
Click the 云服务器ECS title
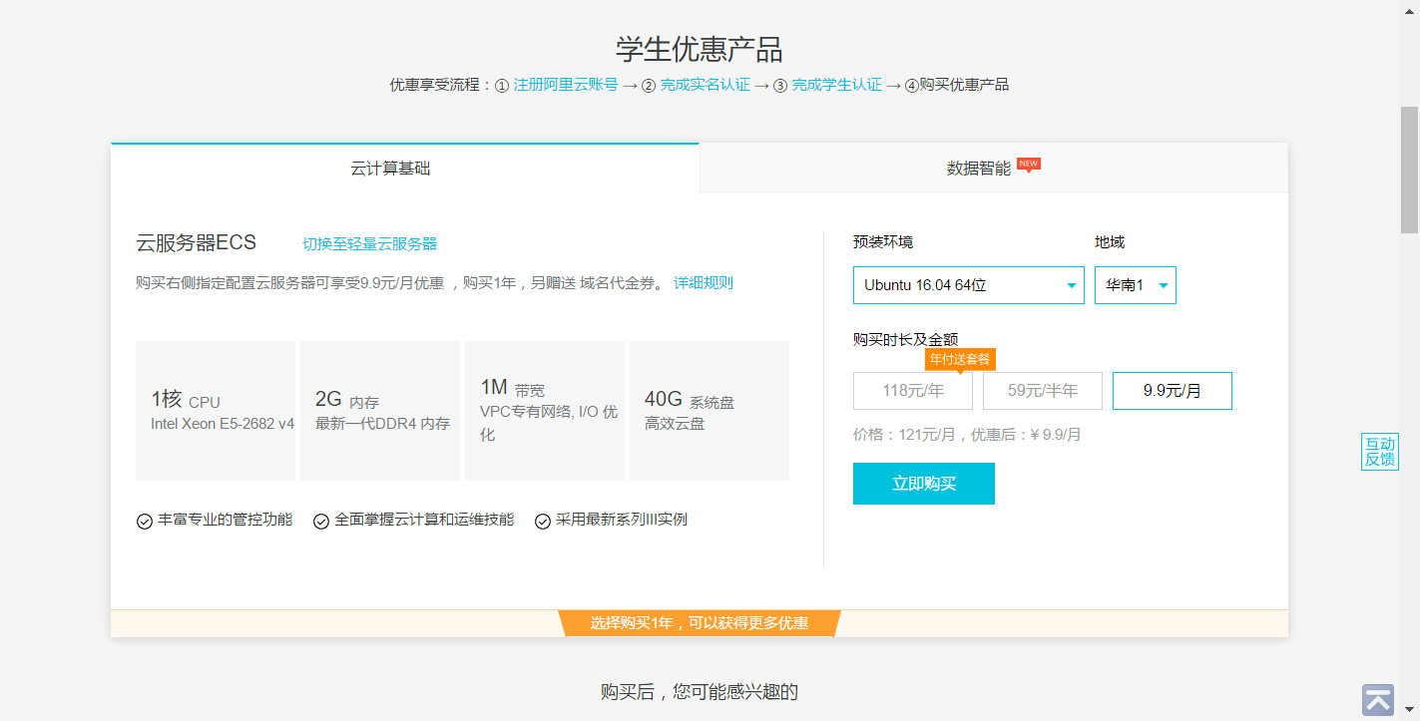pyautogui.click(x=197, y=242)
